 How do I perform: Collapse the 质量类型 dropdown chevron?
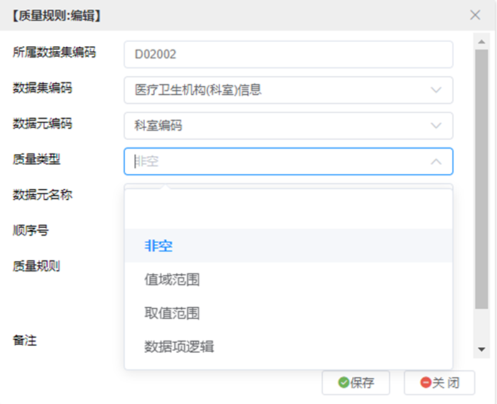436,162
